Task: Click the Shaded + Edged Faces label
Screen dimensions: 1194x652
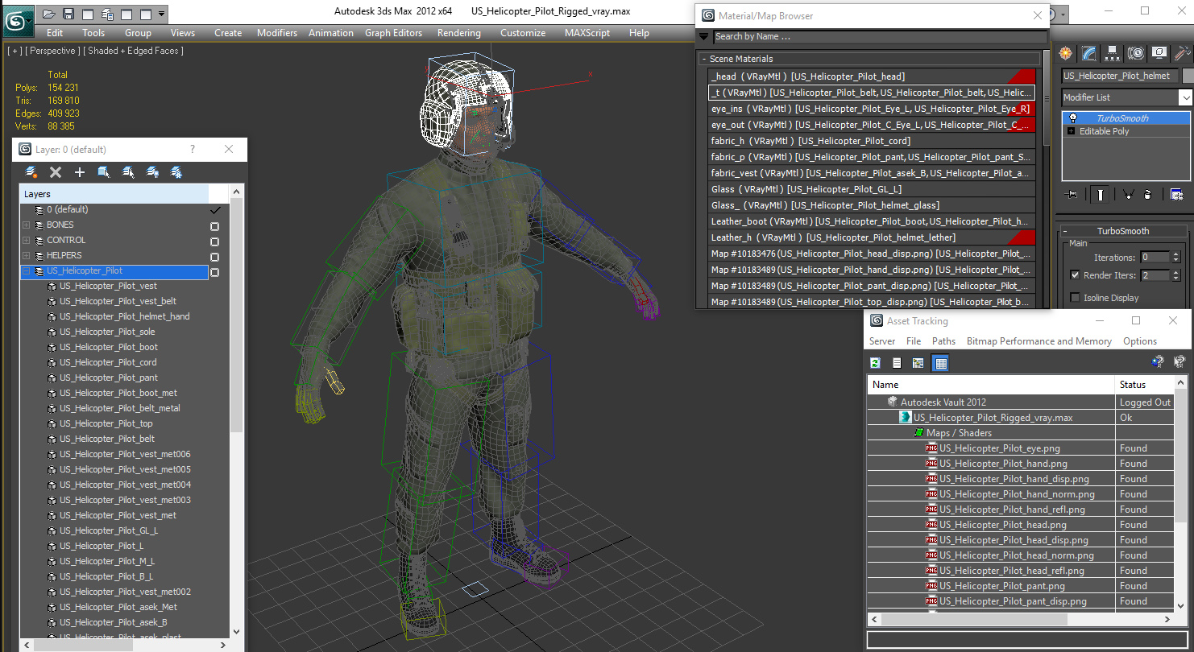Action: point(134,51)
